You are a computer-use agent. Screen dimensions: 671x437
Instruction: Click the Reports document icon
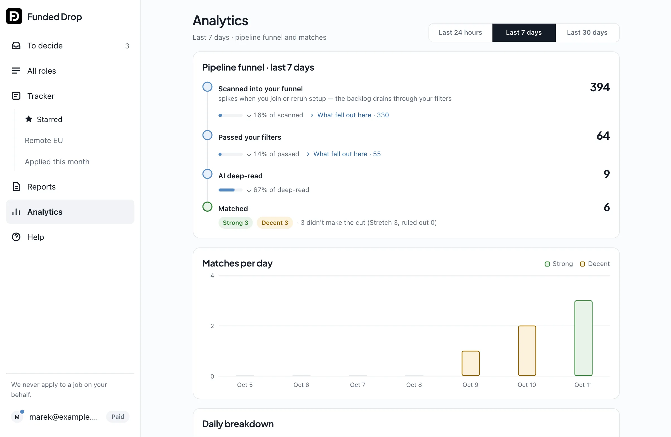coord(16,186)
